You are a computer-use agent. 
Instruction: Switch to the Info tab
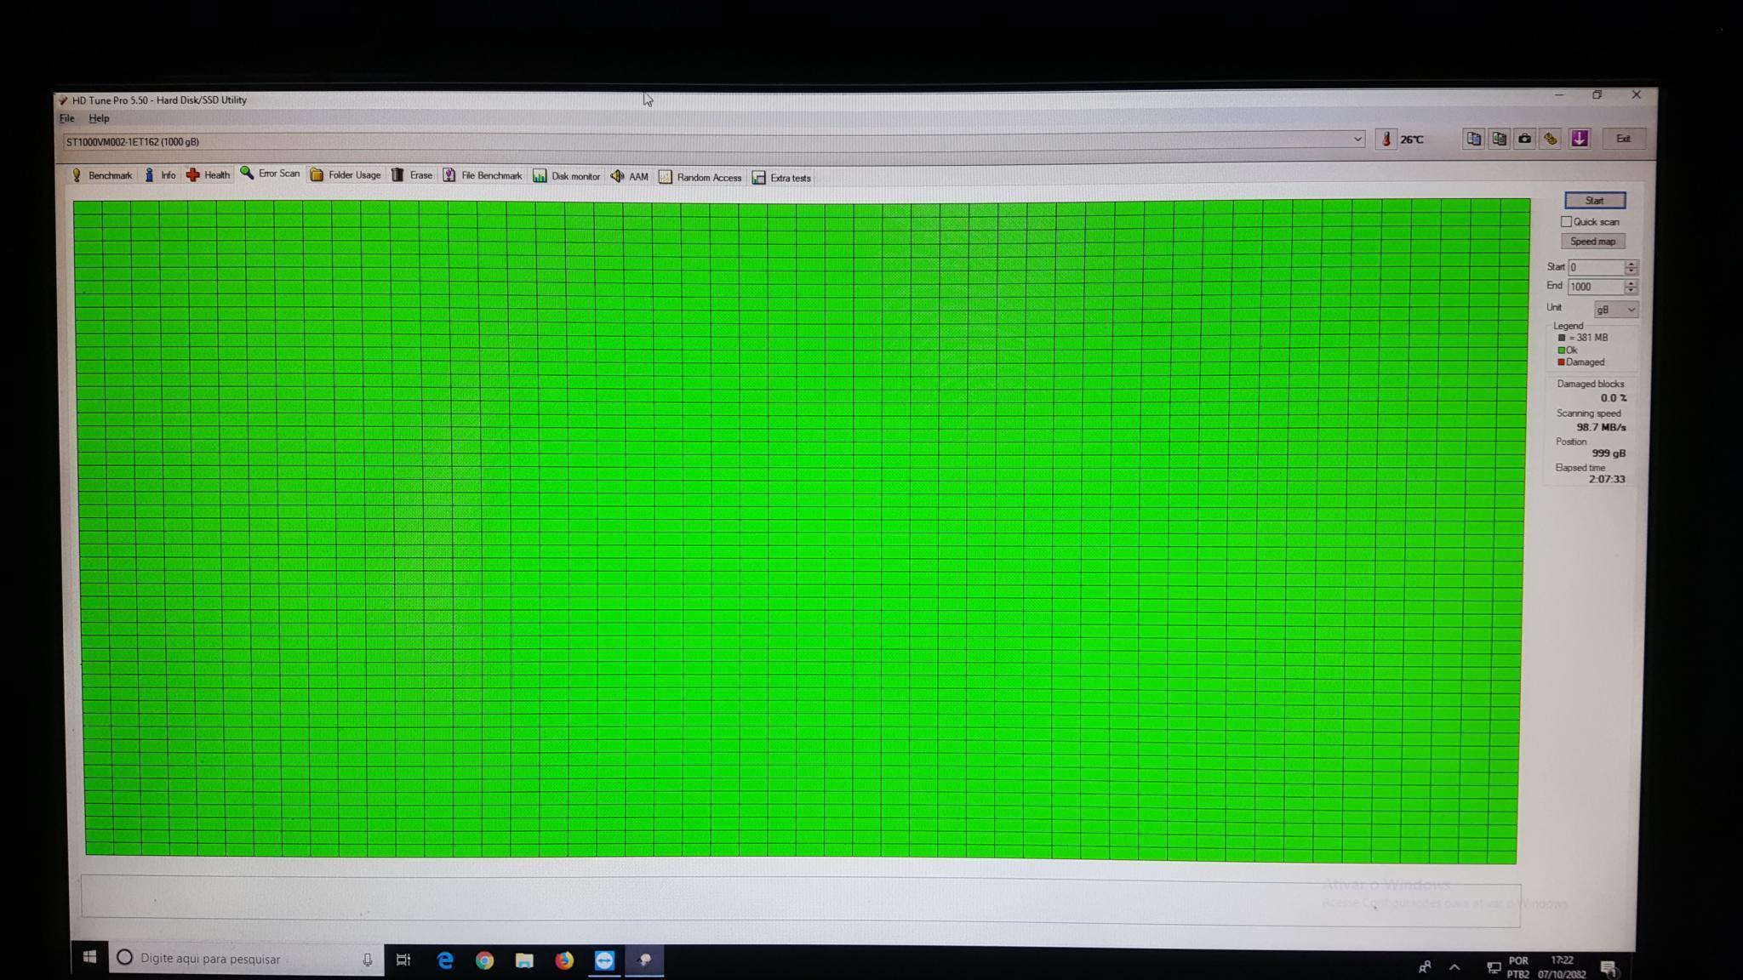[x=160, y=175]
